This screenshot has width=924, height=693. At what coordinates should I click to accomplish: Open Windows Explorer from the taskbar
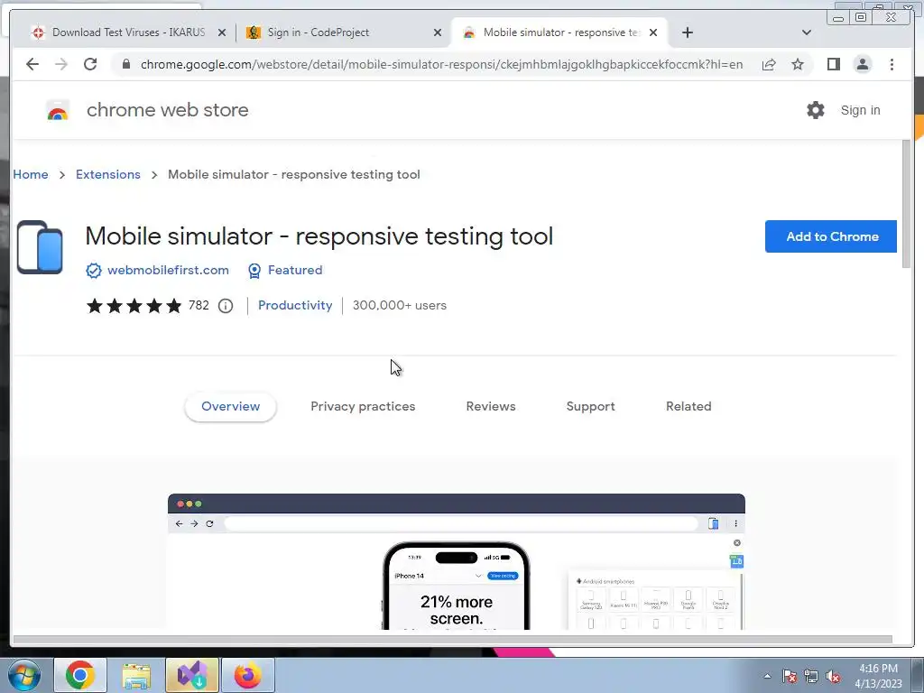(x=137, y=675)
